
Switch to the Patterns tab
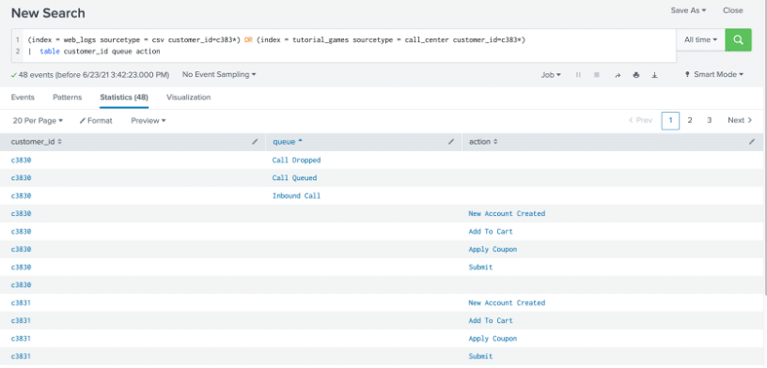(x=67, y=98)
